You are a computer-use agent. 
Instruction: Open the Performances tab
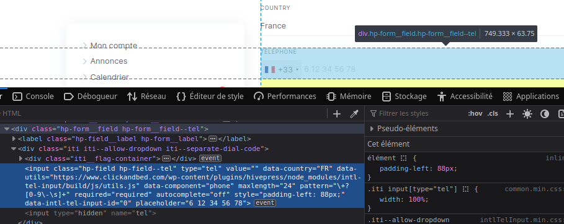(285, 96)
